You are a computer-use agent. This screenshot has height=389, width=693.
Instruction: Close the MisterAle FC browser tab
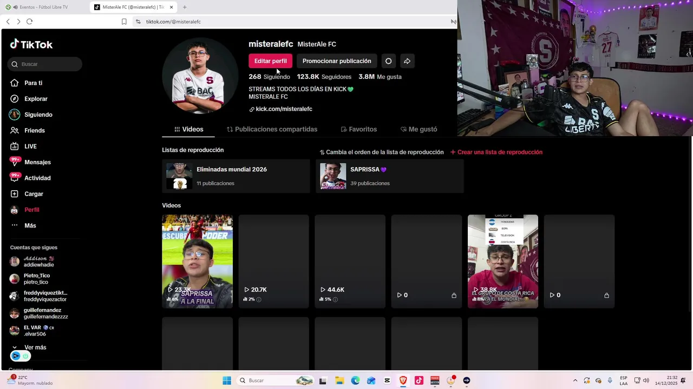[172, 7]
